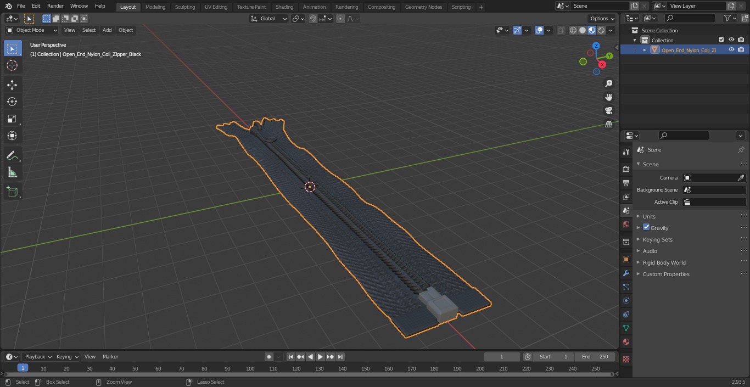Switch to wireframe shading
This screenshot has height=387, width=750.
coord(573,30)
